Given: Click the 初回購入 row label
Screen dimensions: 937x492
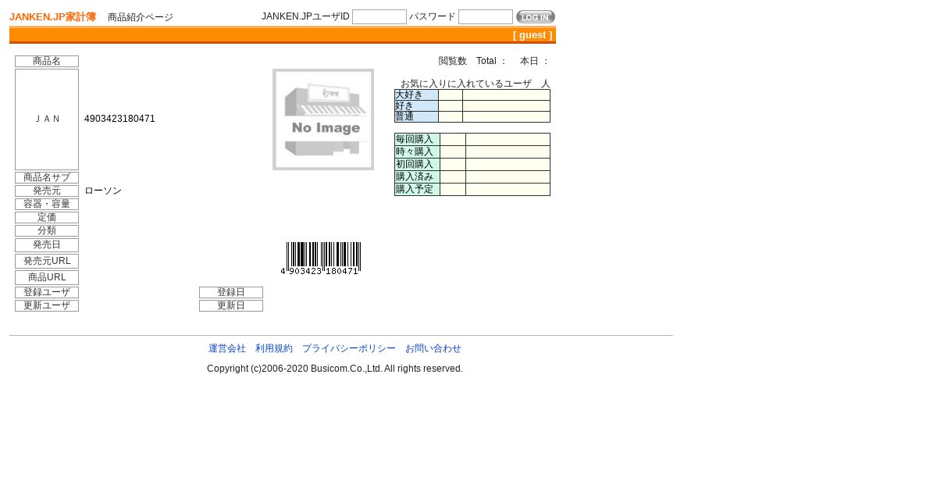Looking at the screenshot, I should coord(417,165).
